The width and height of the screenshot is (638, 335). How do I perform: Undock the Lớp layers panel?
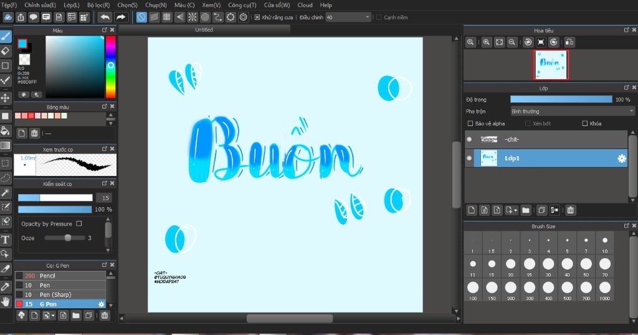click(627, 87)
